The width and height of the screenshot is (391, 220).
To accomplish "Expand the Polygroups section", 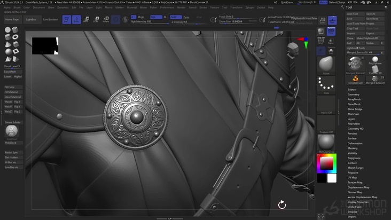I will [354, 158].
